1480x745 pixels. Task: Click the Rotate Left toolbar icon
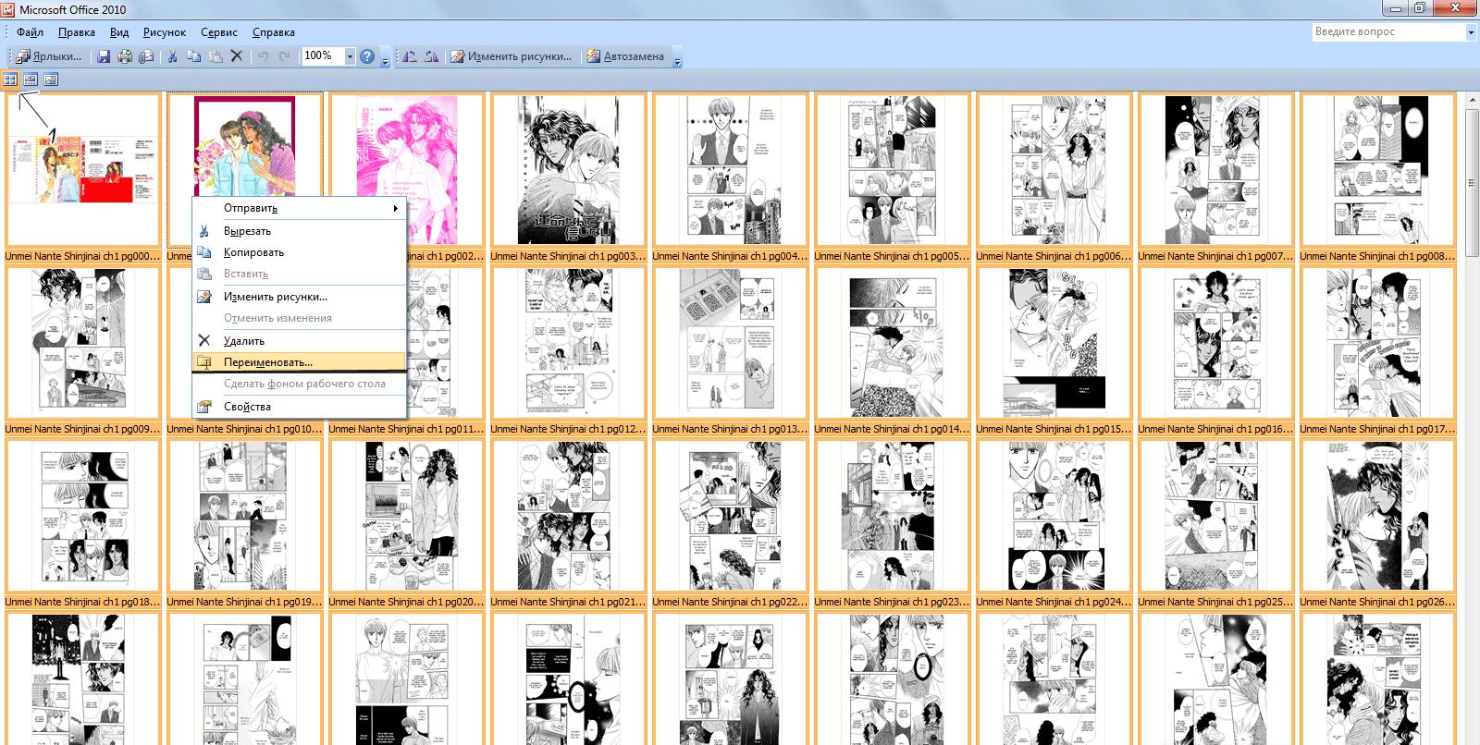(410, 56)
